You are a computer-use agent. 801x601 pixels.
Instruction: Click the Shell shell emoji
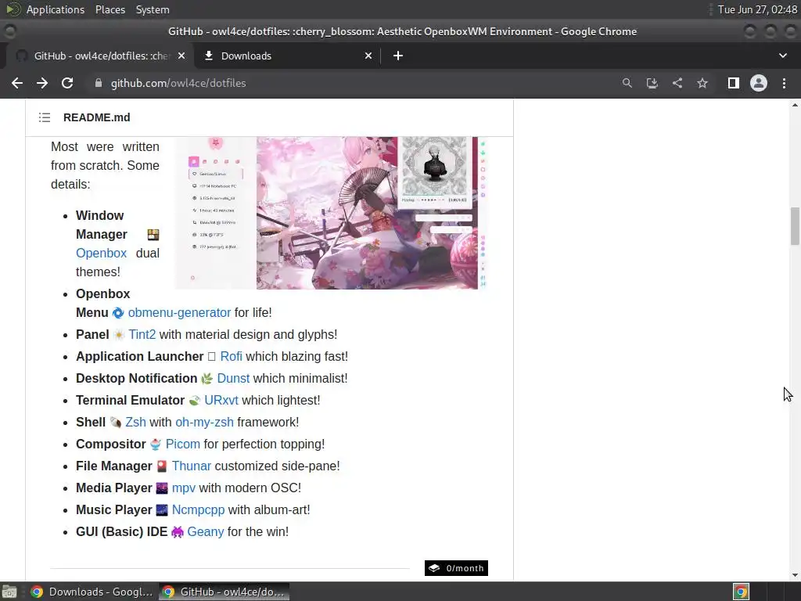pyautogui.click(x=116, y=422)
